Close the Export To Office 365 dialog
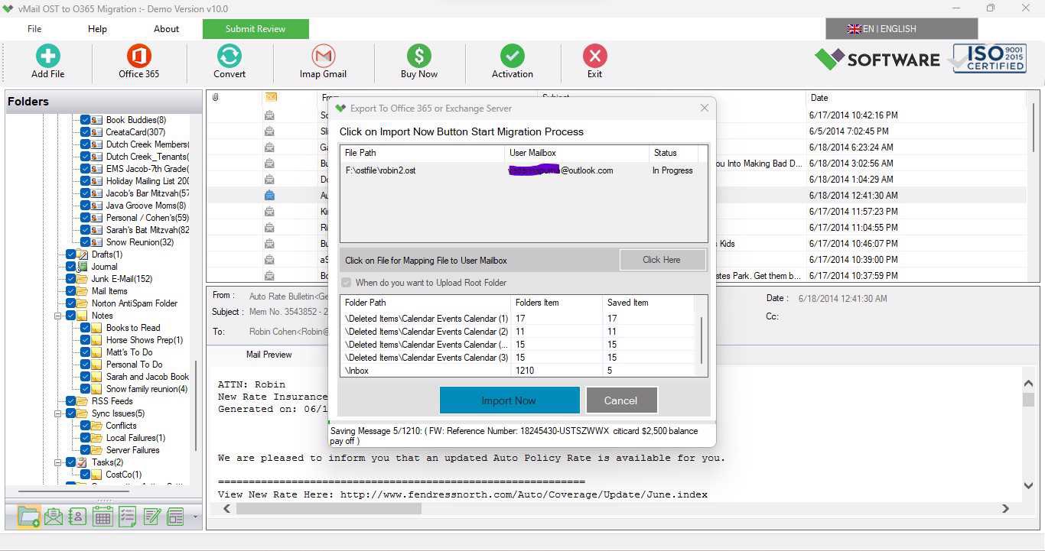The height and width of the screenshot is (551, 1045). [x=705, y=109]
